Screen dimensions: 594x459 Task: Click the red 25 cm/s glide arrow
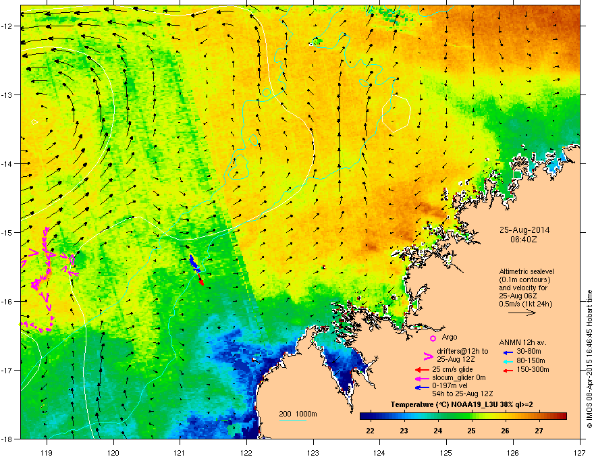422,370
